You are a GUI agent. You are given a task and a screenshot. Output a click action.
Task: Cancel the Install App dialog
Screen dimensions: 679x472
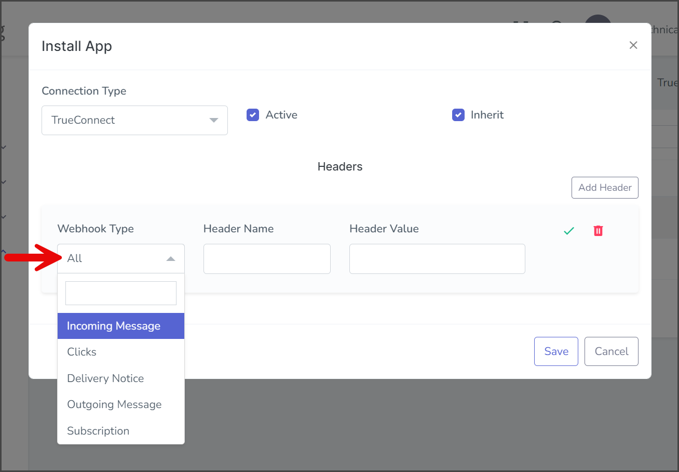pos(612,351)
